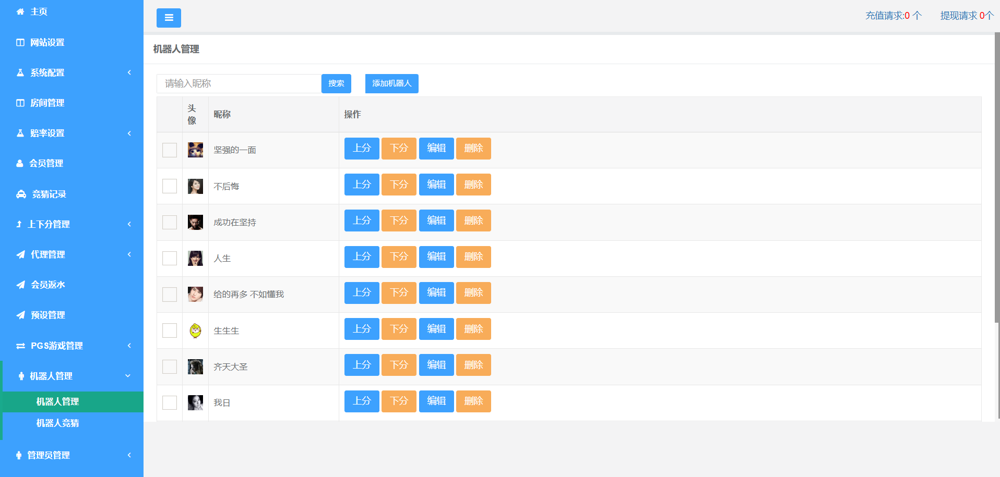Click the columns icon beside 房间管理
Screen dimensions: 1000x477
20,103
